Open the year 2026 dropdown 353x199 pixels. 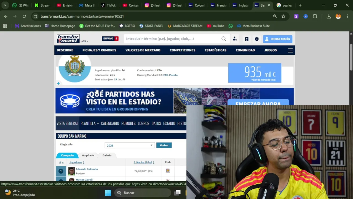pos(129,145)
